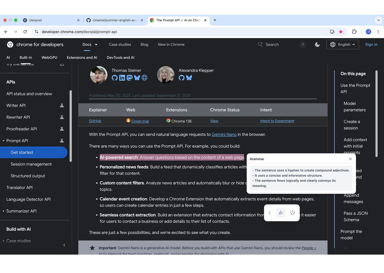Open Alexandra Klepper's GitHub icon
Viewport: 384px width, 273px height.
(182, 78)
